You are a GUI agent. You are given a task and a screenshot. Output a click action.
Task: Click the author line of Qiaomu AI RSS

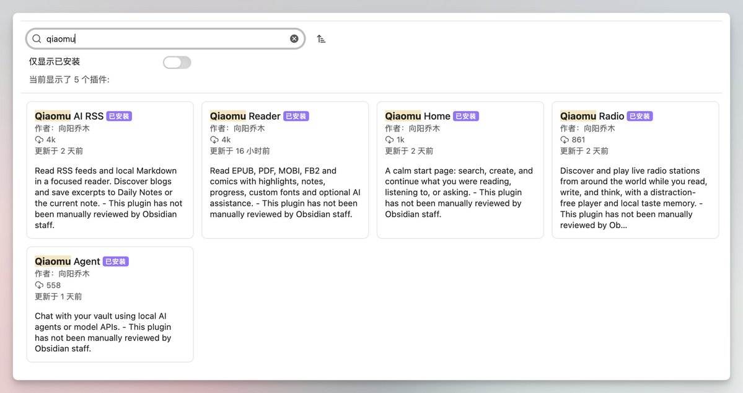pos(62,128)
